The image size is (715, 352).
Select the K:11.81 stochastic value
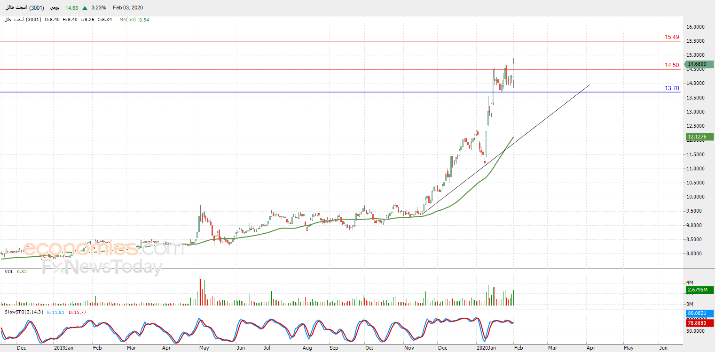55,312
